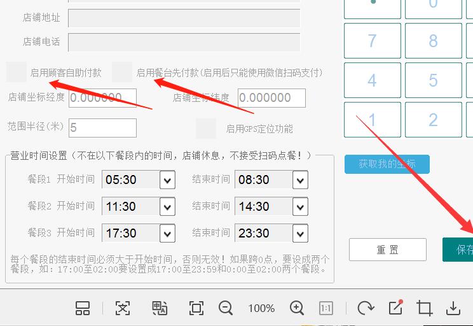Check the 启用GPS定位功能 checkbox
The width and height of the screenshot is (473, 326).
[206, 129]
